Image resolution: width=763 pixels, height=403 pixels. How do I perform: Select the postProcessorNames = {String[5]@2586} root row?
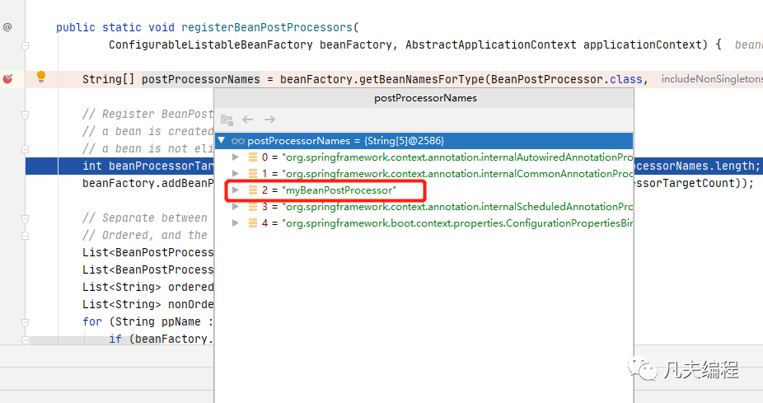point(424,141)
